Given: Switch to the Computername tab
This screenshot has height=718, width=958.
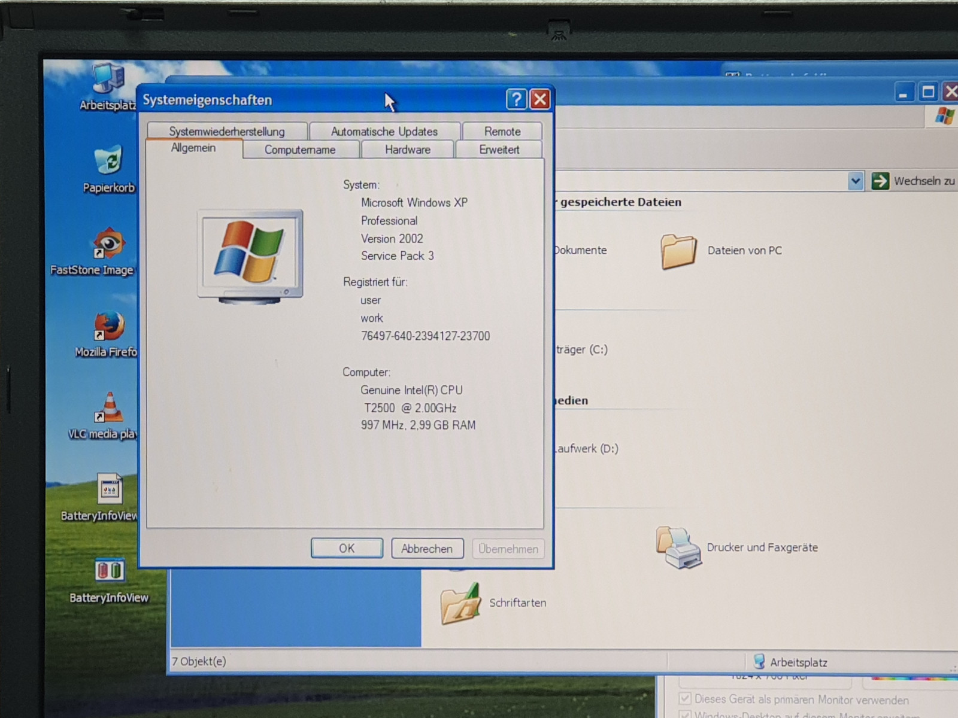Looking at the screenshot, I should pyautogui.click(x=300, y=150).
